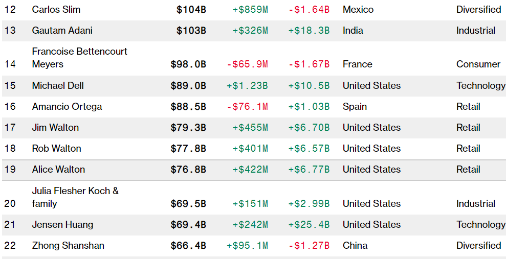This screenshot has width=506, height=259.
Task: Click Michael Dell's +$1.23B last change
Action: click(x=247, y=86)
